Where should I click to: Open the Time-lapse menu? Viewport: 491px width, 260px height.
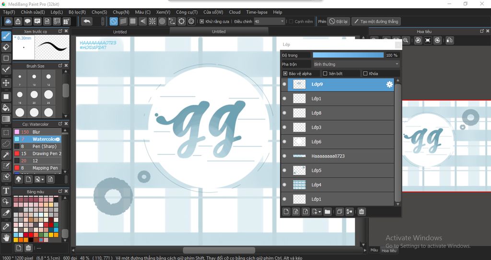click(257, 12)
